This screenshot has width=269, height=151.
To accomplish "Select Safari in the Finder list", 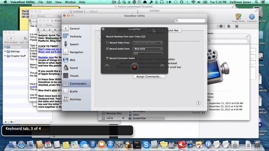I will click(136, 115).
